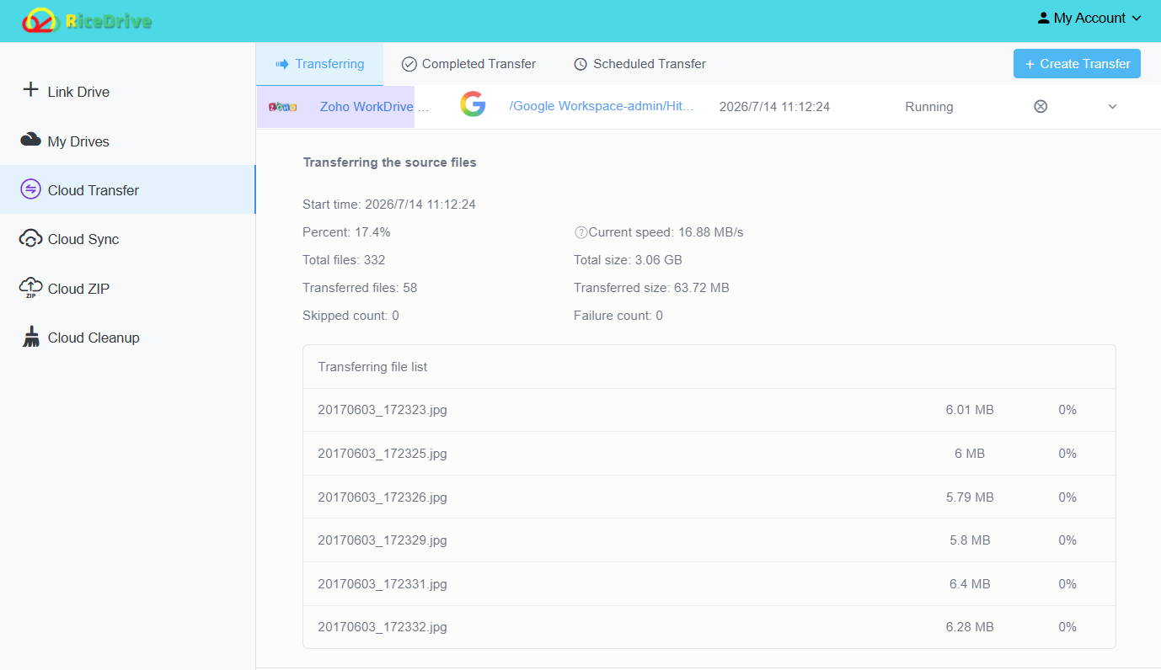This screenshot has width=1161, height=670.
Task: Click the Cloud Sync icon
Action: point(30,238)
